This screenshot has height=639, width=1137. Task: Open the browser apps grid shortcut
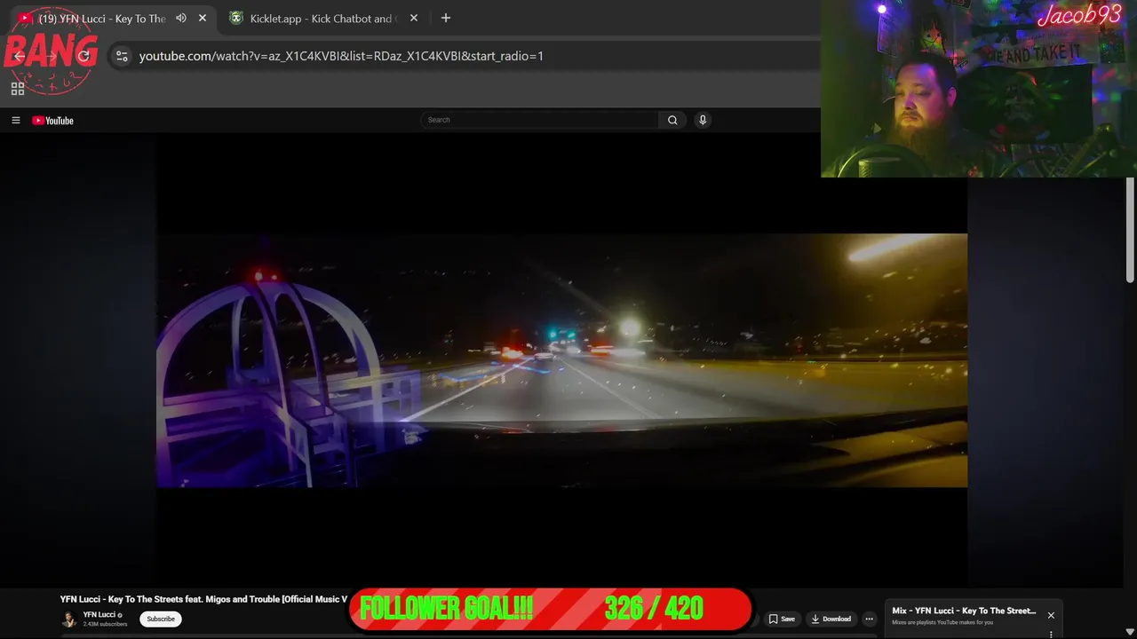tap(17, 89)
